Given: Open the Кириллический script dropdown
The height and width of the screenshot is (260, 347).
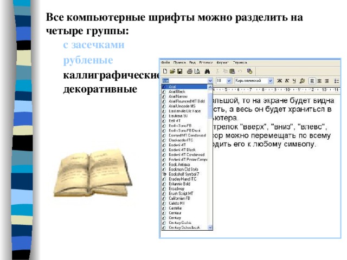Looking at the screenshot, I should coord(270,81).
